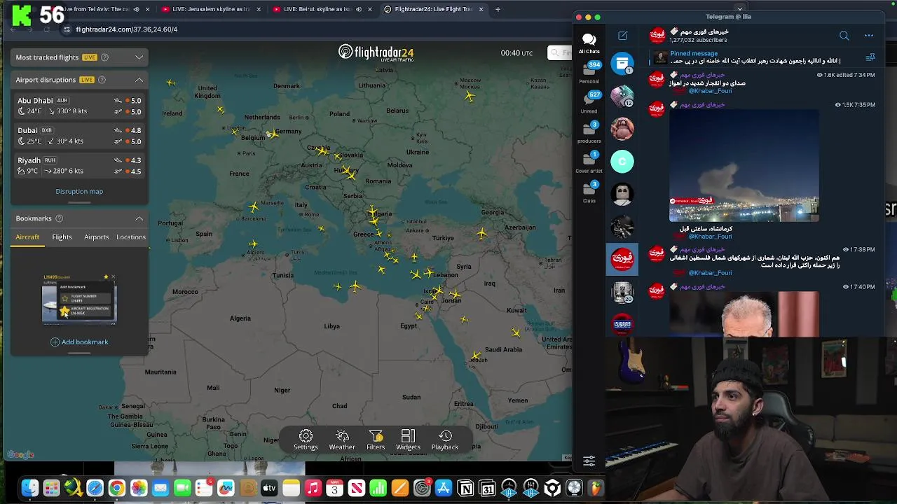Select the Flights bookmarks tab
897x504 pixels.
62,237
